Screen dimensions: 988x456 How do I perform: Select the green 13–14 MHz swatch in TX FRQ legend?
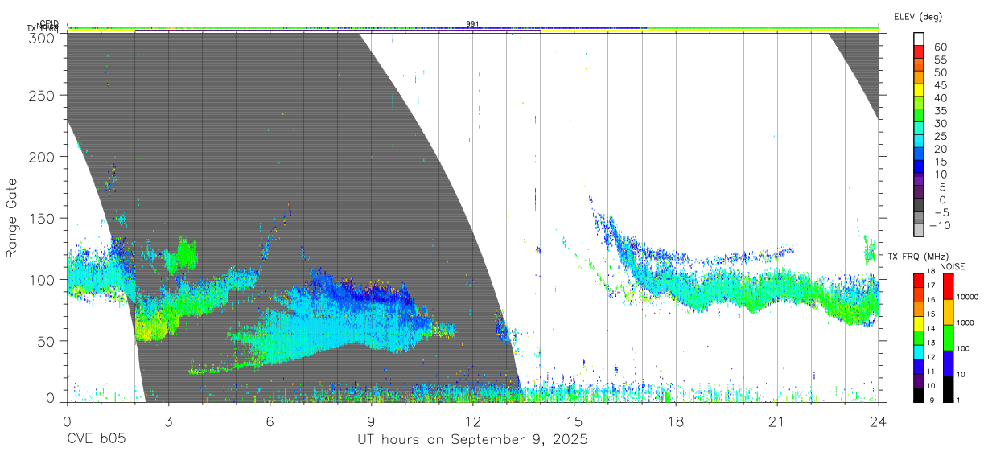tap(918, 336)
